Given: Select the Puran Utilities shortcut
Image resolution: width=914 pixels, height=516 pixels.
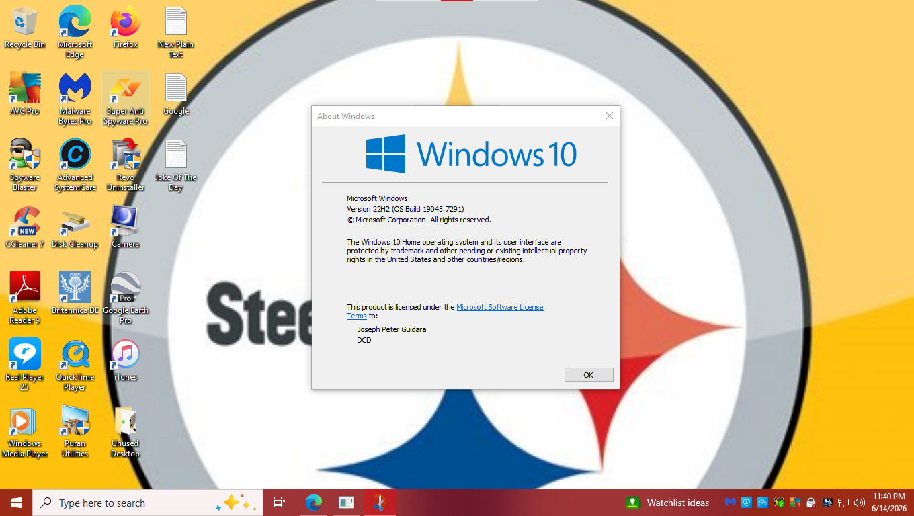Looking at the screenshot, I should click(x=75, y=431).
